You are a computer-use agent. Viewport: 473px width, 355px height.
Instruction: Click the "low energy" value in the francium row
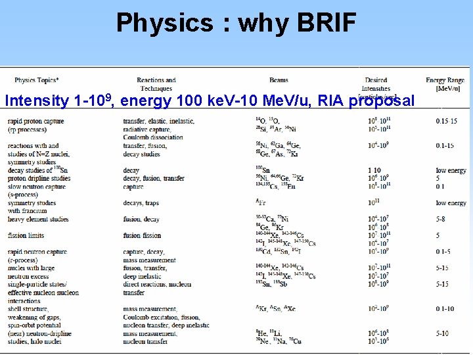point(451,203)
